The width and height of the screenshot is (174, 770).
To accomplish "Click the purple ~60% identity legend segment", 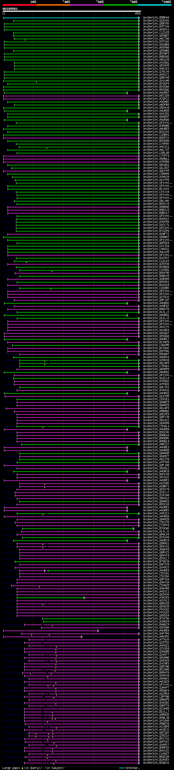I will pyautogui.click(x=87, y=5).
